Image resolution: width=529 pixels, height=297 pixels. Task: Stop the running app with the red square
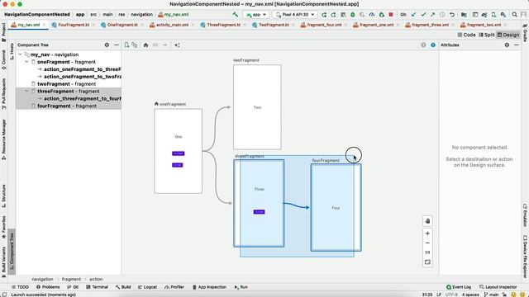[391, 15]
